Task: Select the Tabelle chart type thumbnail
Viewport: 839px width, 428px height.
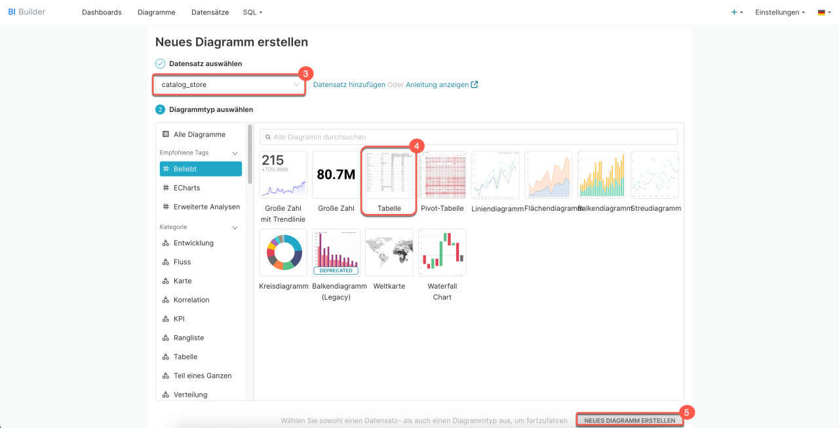Action: pos(389,175)
